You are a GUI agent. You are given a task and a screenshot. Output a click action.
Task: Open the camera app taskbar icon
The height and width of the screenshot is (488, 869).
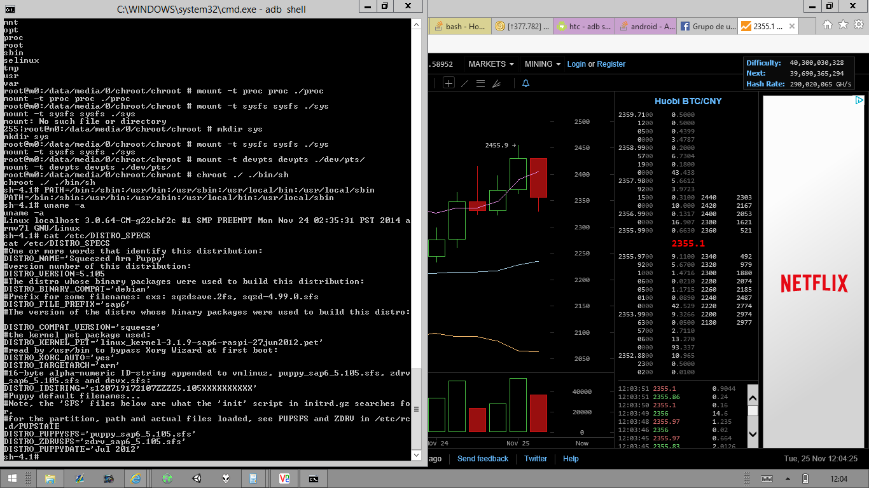(109, 478)
